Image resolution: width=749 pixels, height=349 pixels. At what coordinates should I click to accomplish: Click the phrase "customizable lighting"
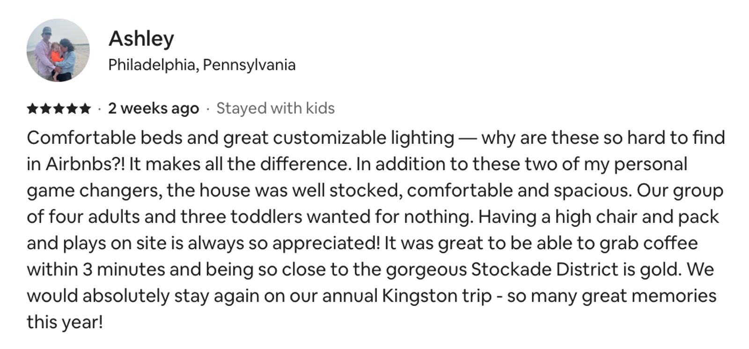pos(363,138)
